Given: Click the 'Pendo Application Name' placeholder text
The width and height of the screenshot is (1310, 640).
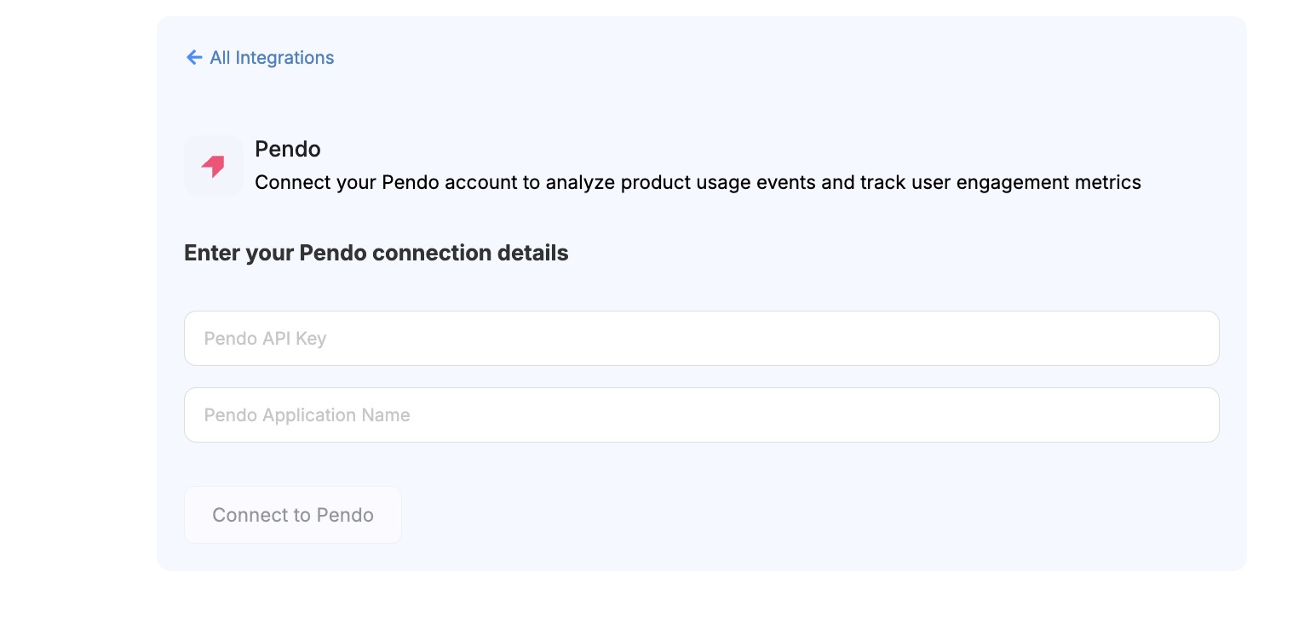Looking at the screenshot, I should tap(307, 415).
